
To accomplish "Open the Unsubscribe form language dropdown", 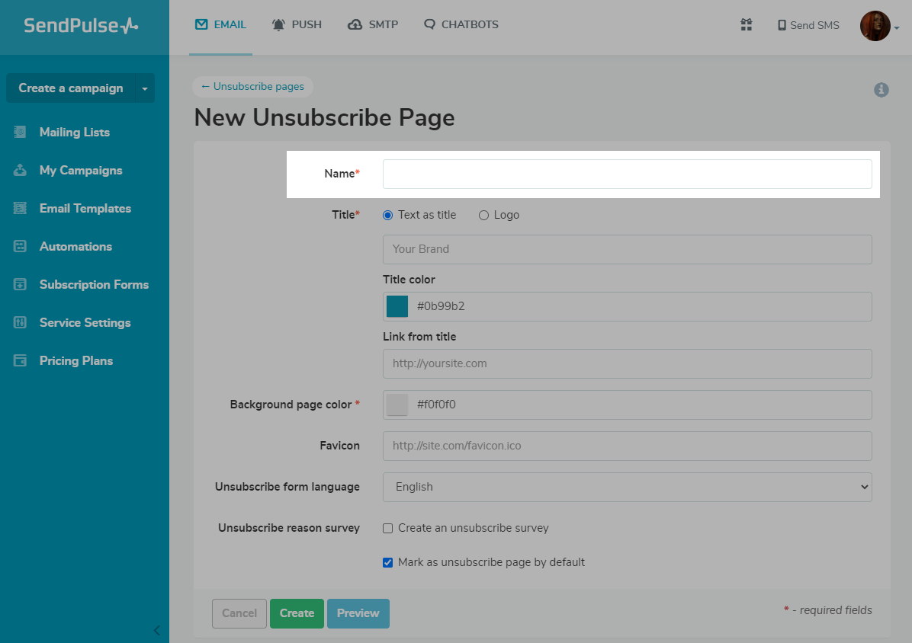I will pos(627,487).
